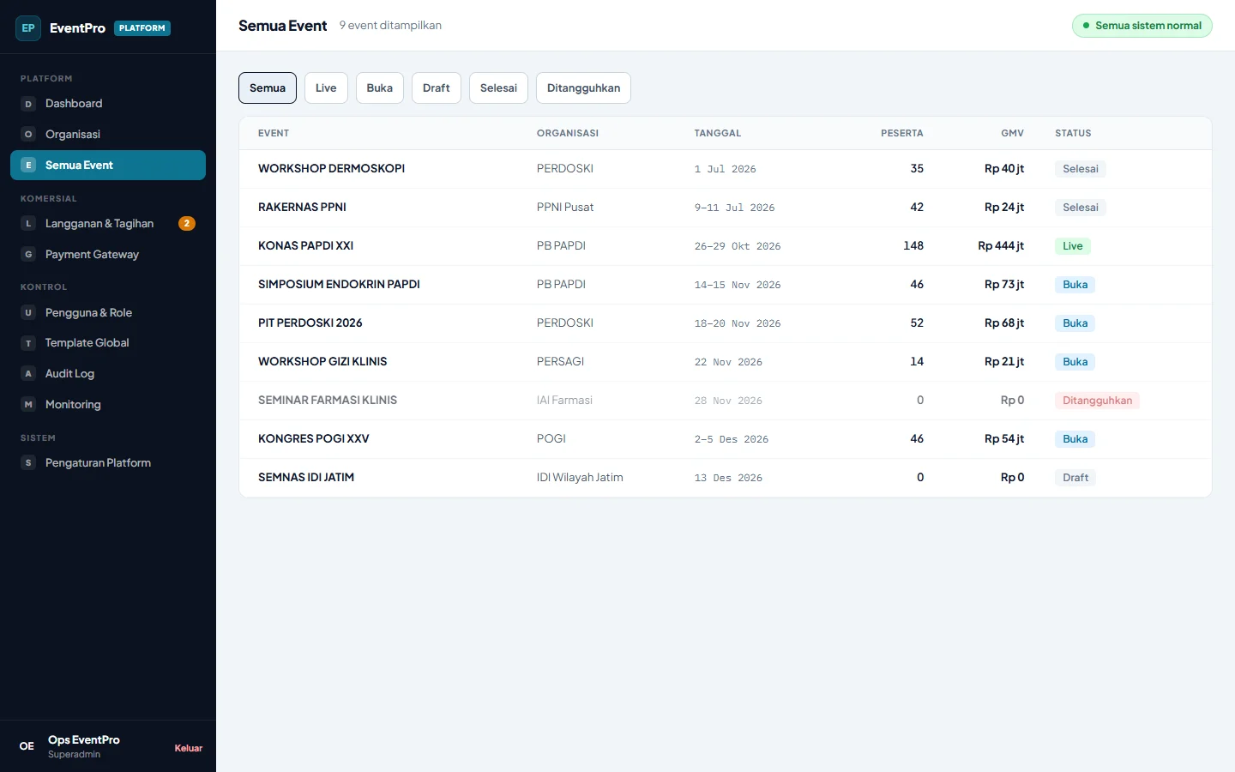Open Semua Event in the sidebar
Image resolution: width=1235 pixels, height=772 pixels.
click(108, 166)
